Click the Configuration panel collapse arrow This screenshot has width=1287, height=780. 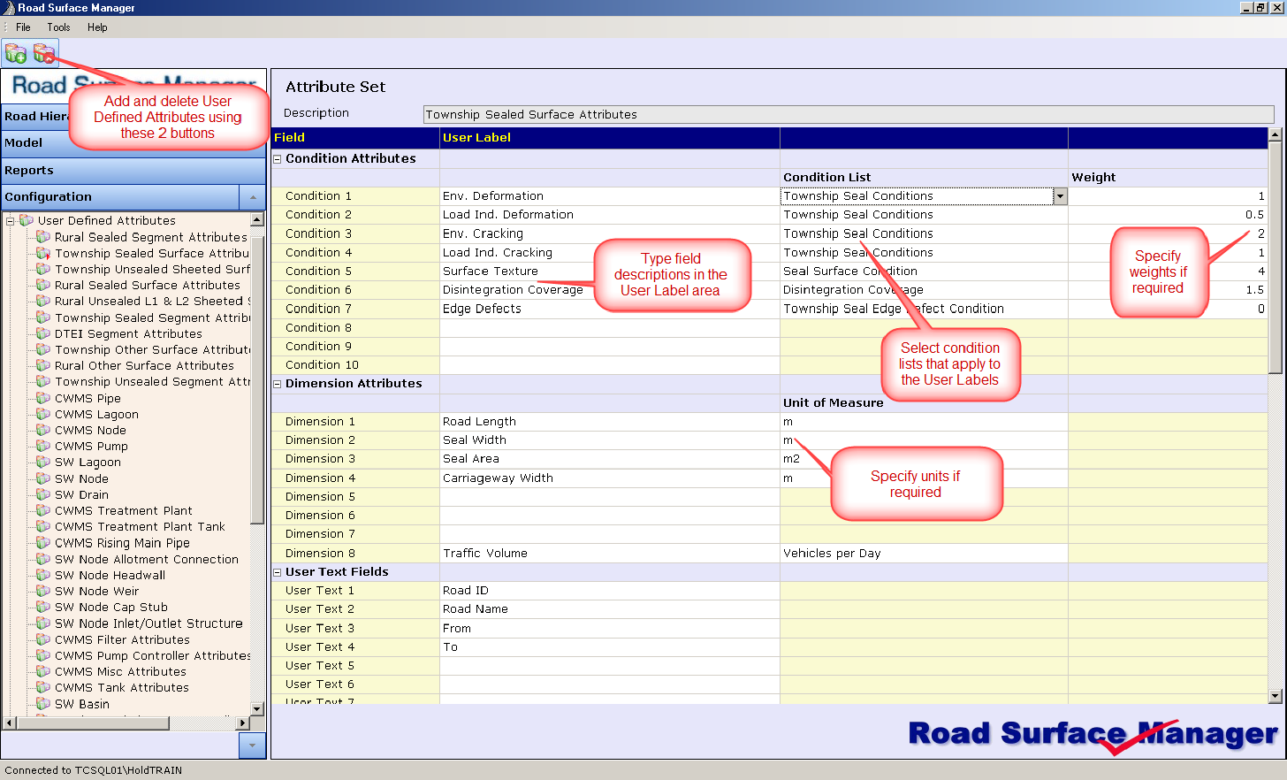click(x=252, y=196)
